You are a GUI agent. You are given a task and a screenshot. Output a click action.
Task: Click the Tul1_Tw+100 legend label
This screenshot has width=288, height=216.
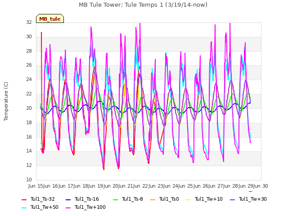[90, 207]
